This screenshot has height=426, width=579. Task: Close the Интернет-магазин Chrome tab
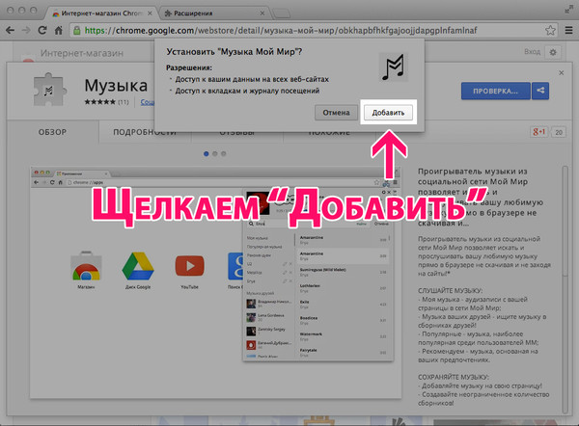(x=150, y=13)
